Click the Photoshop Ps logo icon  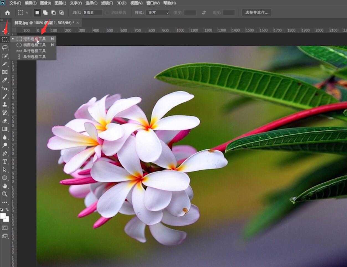[3, 3]
